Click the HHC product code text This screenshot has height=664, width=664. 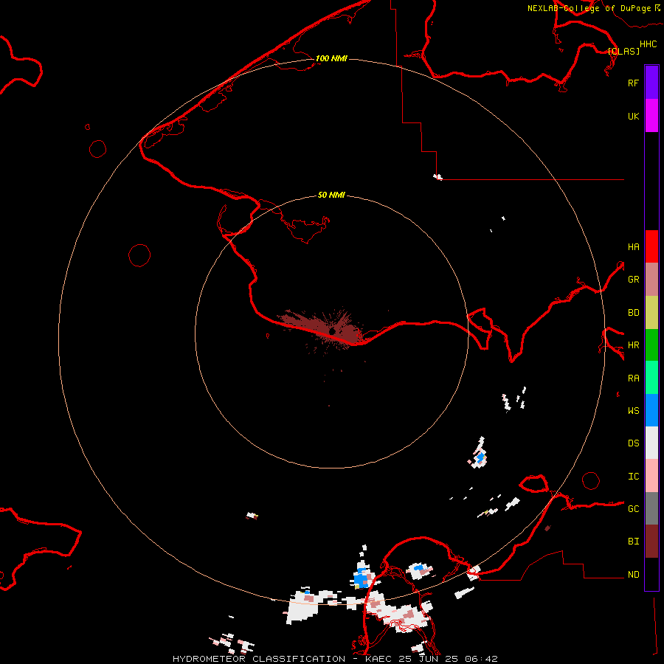(x=649, y=44)
